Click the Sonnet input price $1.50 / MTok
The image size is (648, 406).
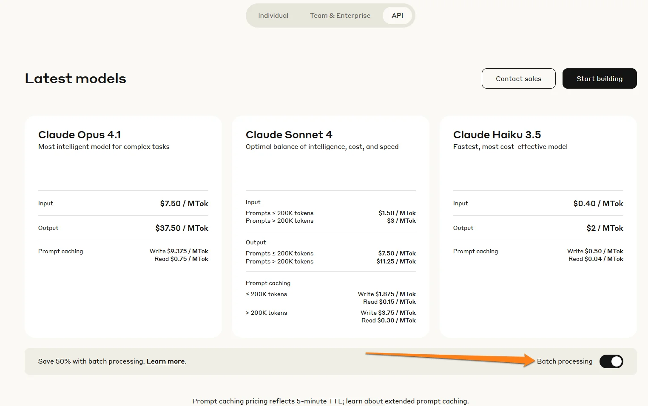click(x=397, y=213)
